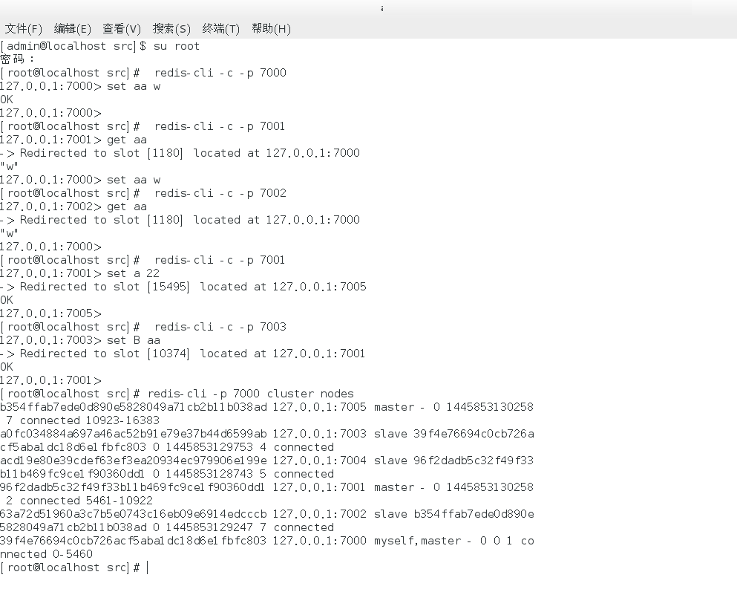Click the timestamp "1445853129753"
Image resolution: width=737 pixels, height=592 pixels.
(209, 447)
